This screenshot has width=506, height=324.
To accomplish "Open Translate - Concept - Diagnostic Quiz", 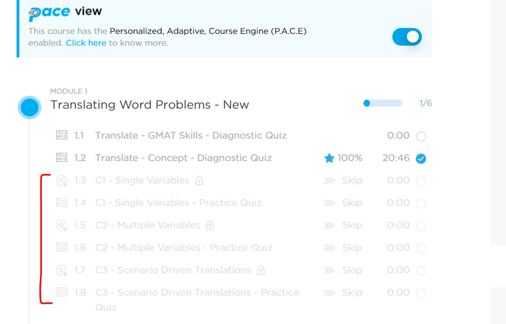I will tap(183, 158).
